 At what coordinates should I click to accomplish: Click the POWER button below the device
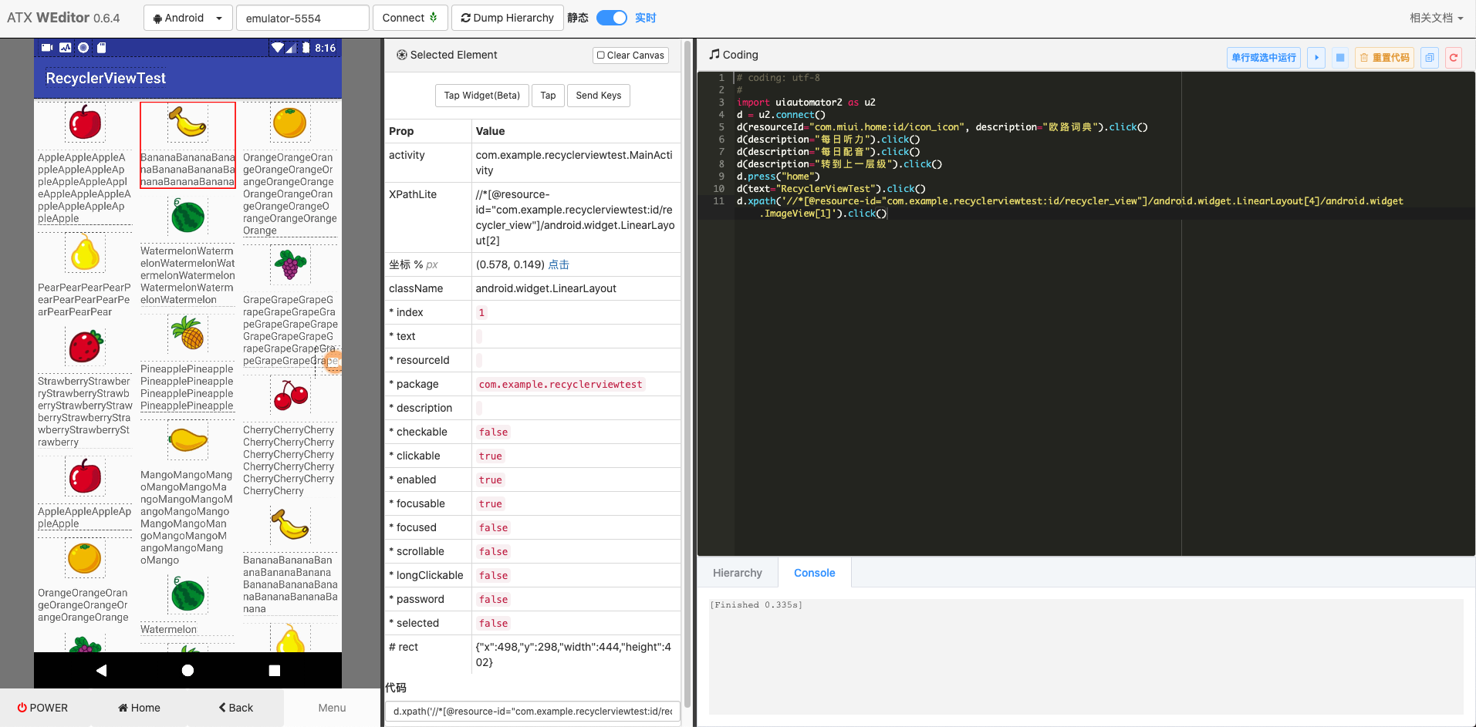click(42, 708)
